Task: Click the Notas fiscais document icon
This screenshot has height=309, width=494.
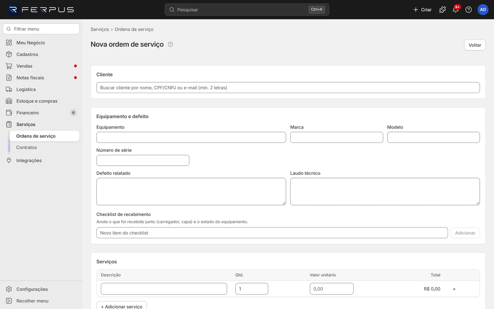Action: 9,78
